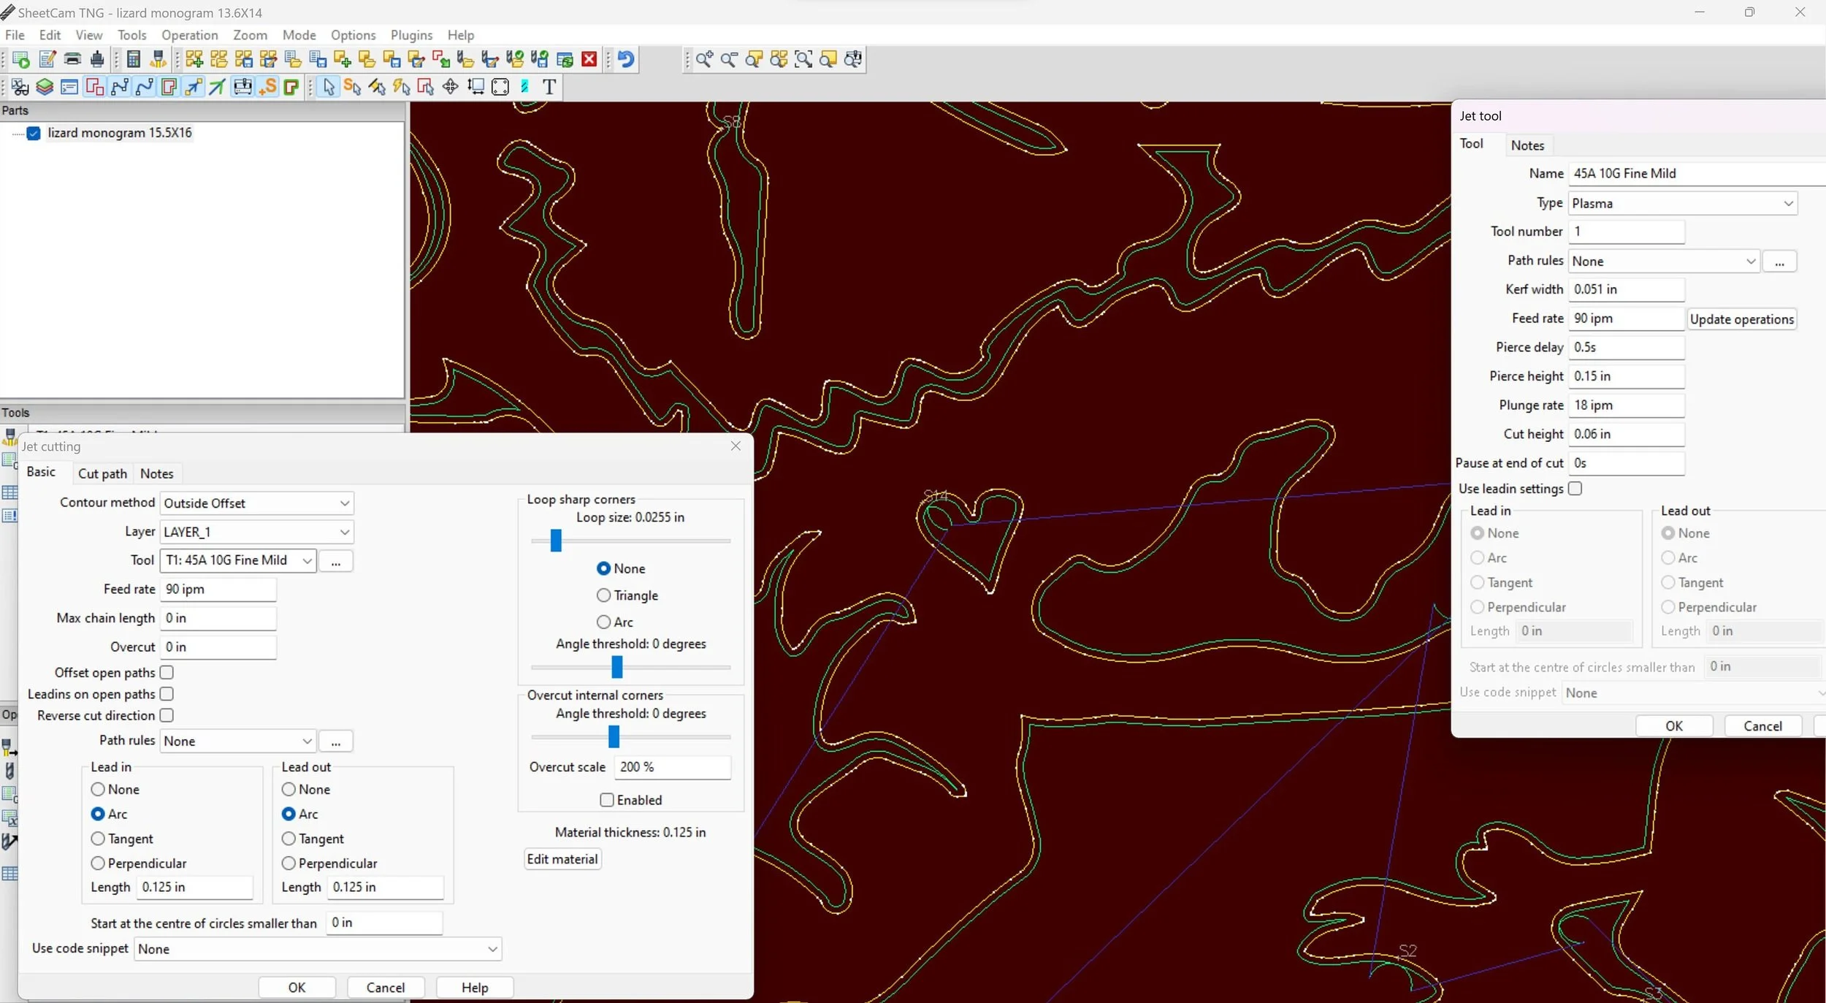Image resolution: width=1826 pixels, height=1003 pixels.
Task: Select Triangle loop sharp corners option
Action: pyautogui.click(x=603, y=595)
